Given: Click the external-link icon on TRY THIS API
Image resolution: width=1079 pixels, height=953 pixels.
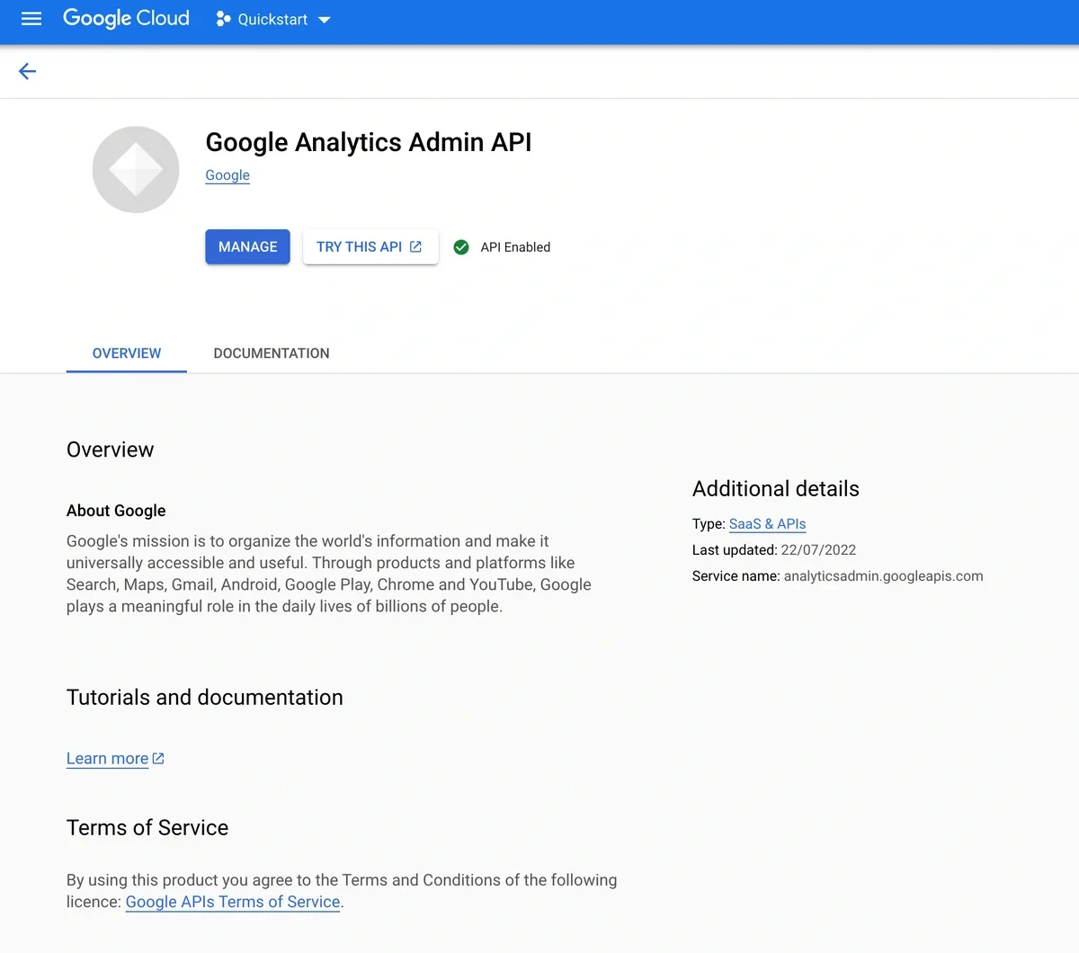Looking at the screenshot, I should point(415,245).
